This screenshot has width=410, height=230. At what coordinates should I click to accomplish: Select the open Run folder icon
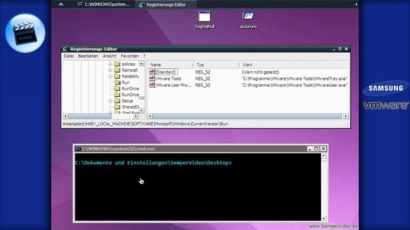[x=117, y=82]
